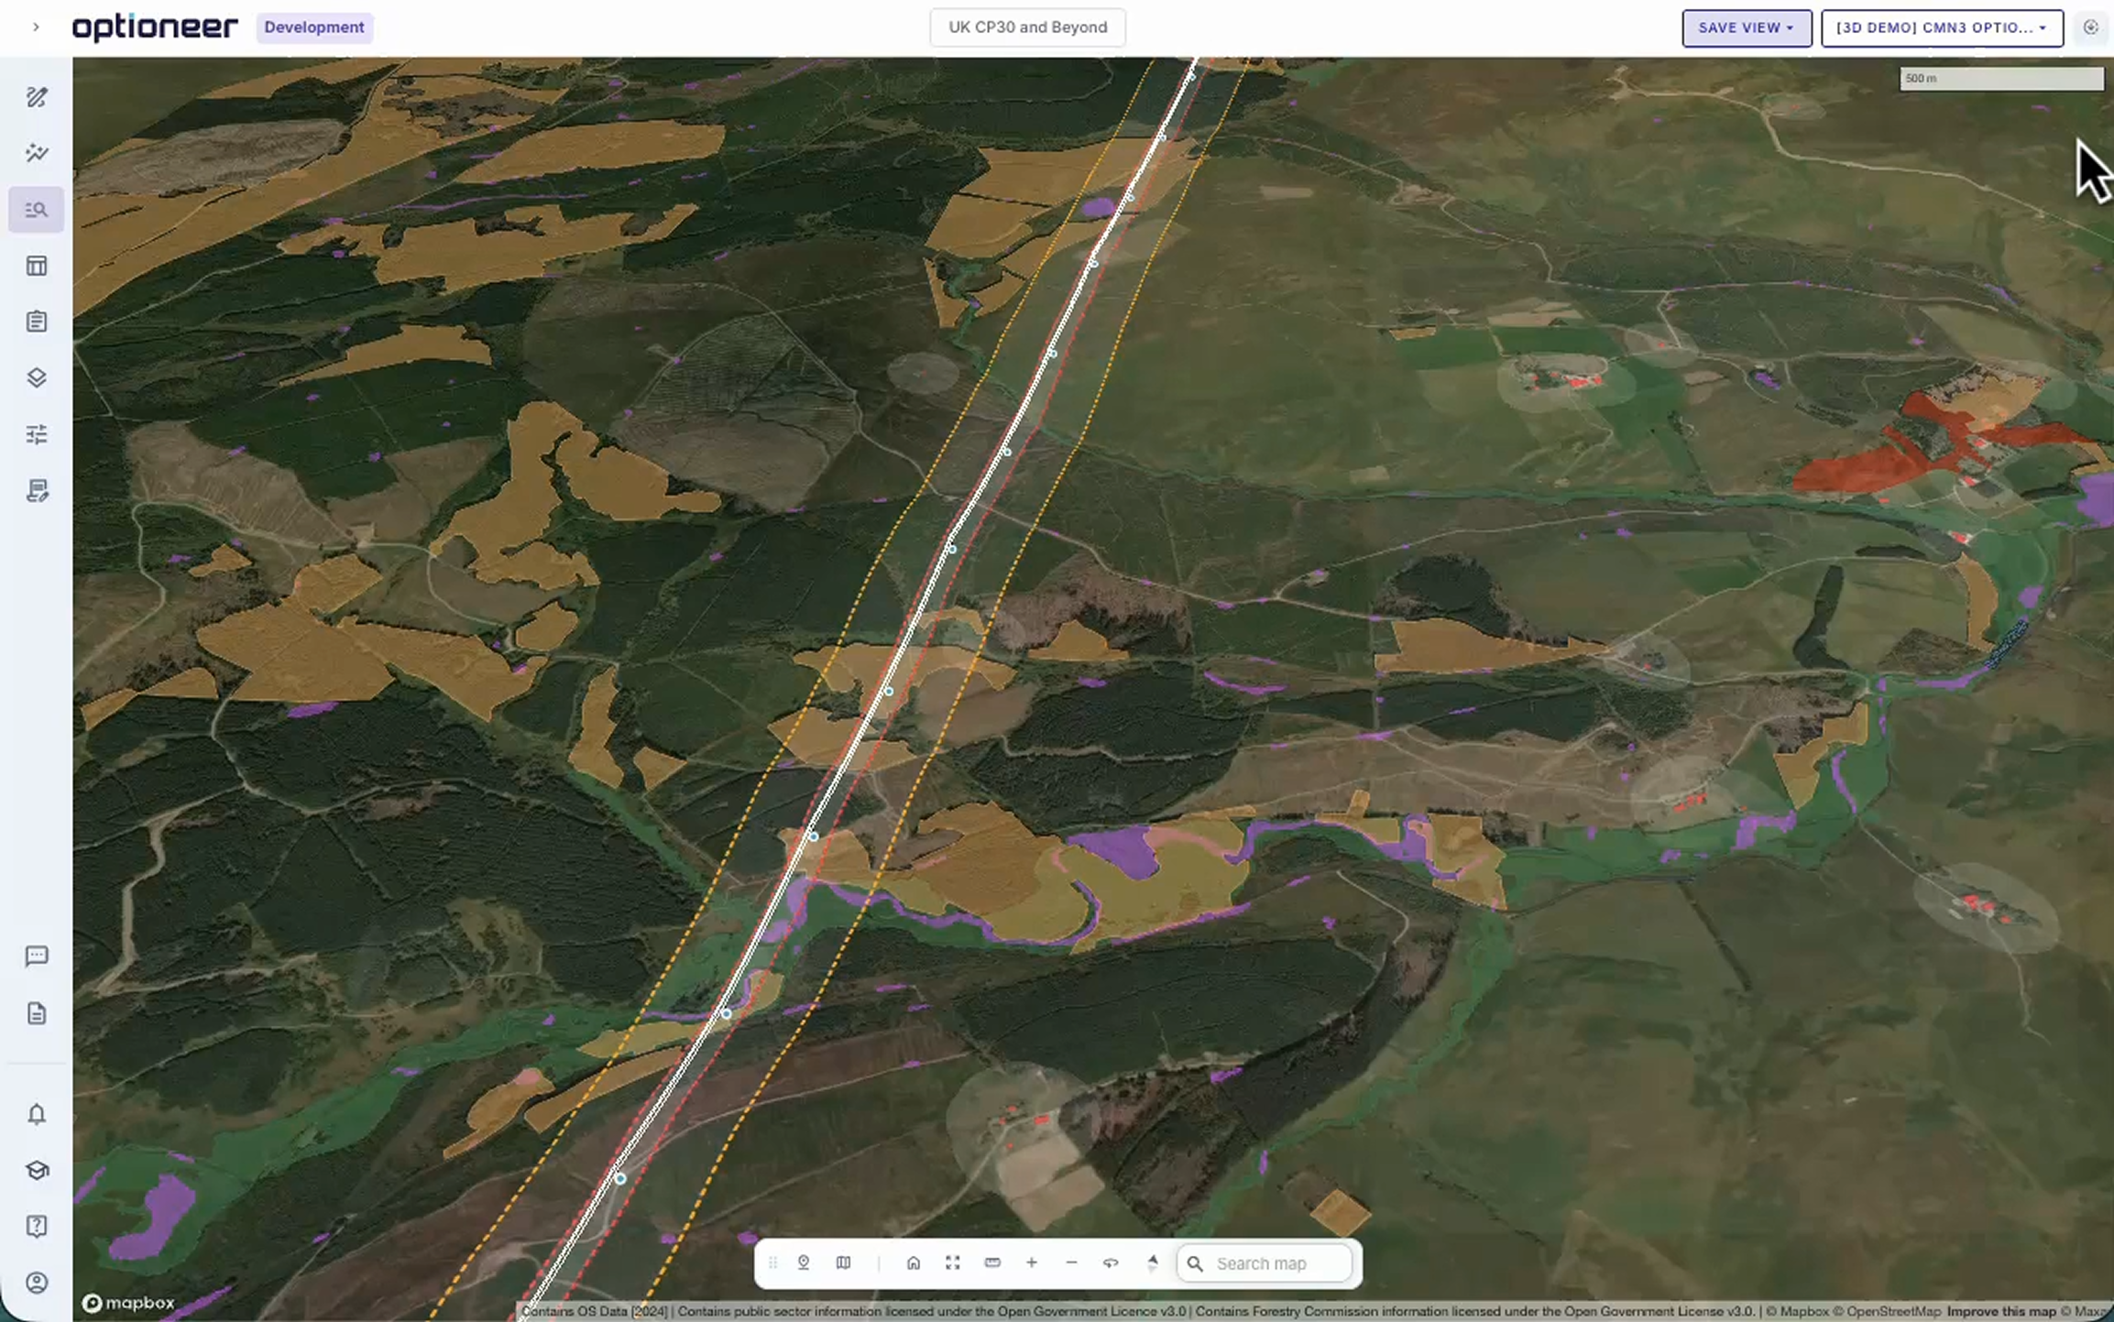Zoom in with the plus button

tap(1031, 1262)
